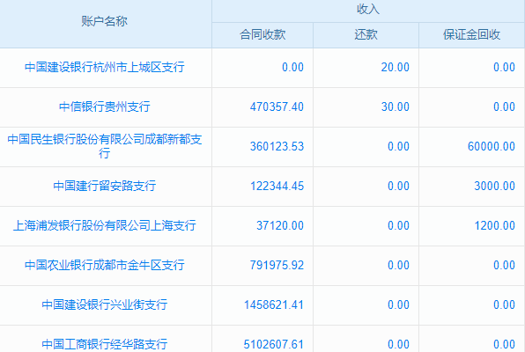Image resolution: width=525 pixels, height=352 pixels.
Task: Select deposit recovery value 60000.00
Action: 492,146
